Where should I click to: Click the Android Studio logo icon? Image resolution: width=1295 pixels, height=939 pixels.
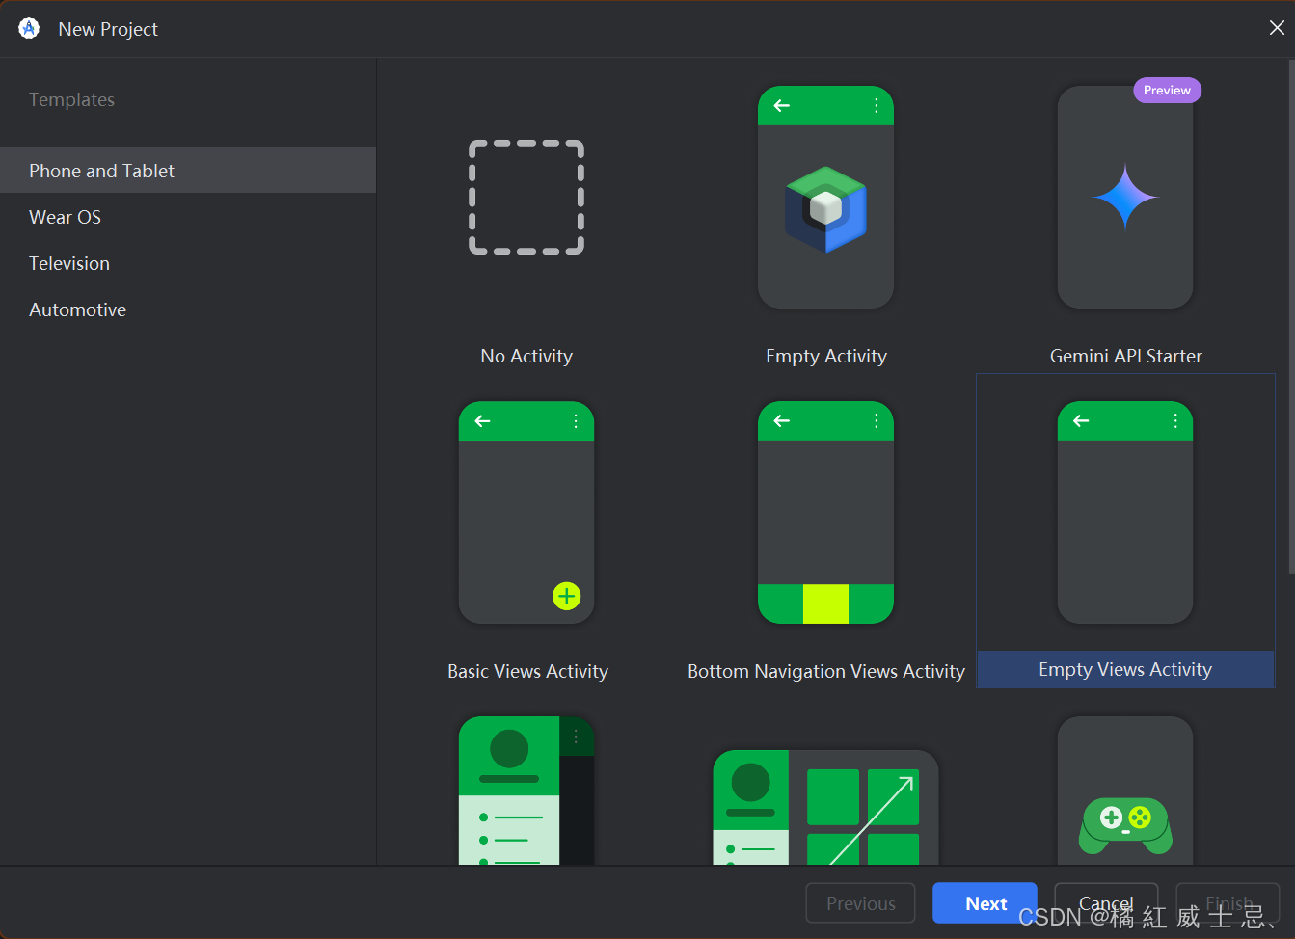click(29, 29)
